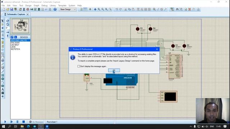
Task: Click the Cut scissors icon
Action: point(125,9)
